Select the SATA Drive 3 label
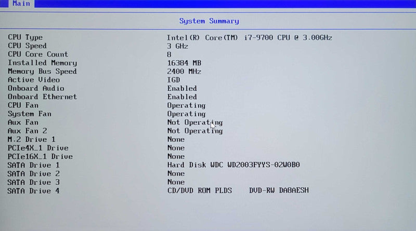Image resolution: width=416 pixels, height=231 pixels. (x=33, y=182)
